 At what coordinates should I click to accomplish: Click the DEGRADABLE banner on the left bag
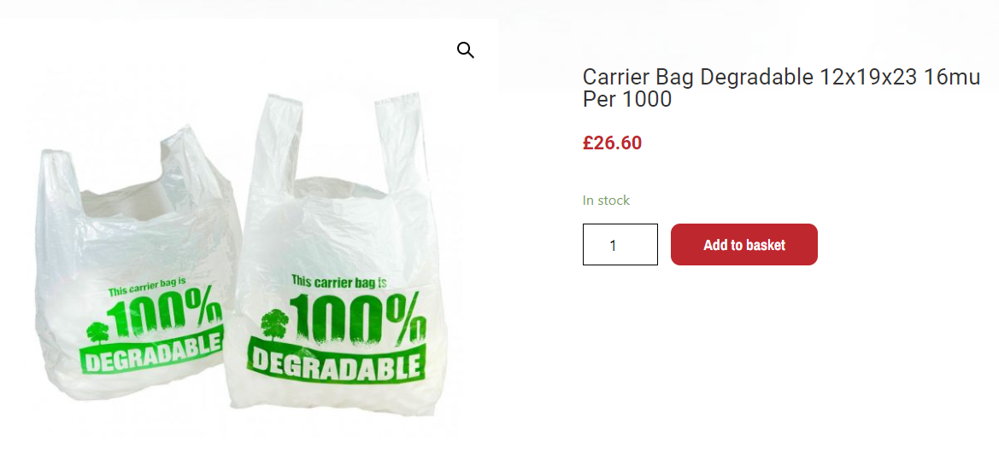click(x=151, y=351)
